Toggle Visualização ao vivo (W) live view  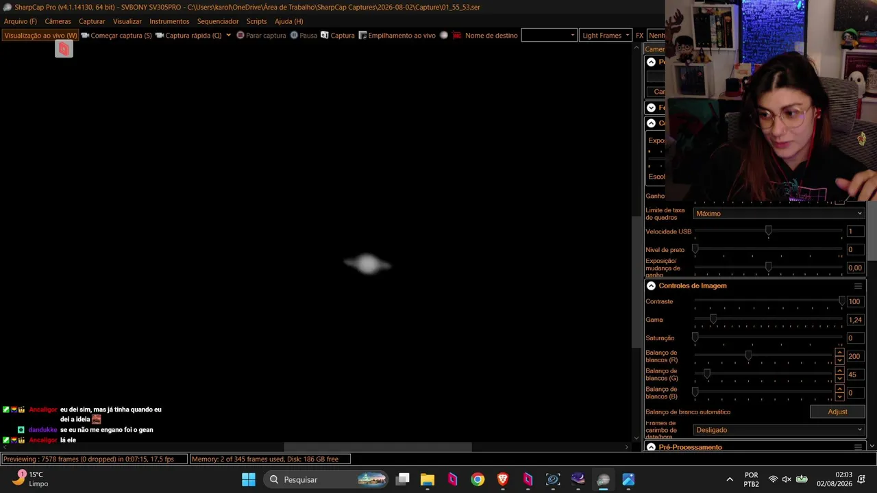click(x=40, y=35)
